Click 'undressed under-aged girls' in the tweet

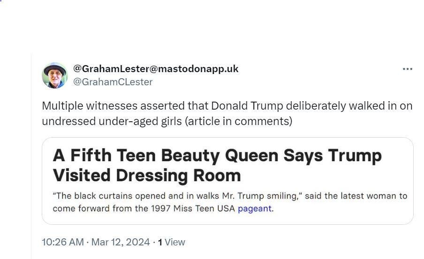(x=112, y=121)
